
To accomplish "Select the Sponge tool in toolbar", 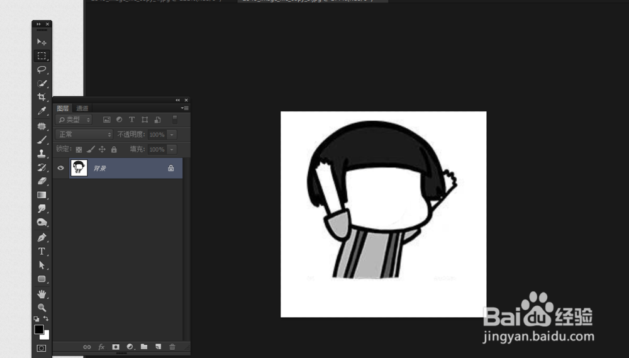I will [x=42, y=222].
